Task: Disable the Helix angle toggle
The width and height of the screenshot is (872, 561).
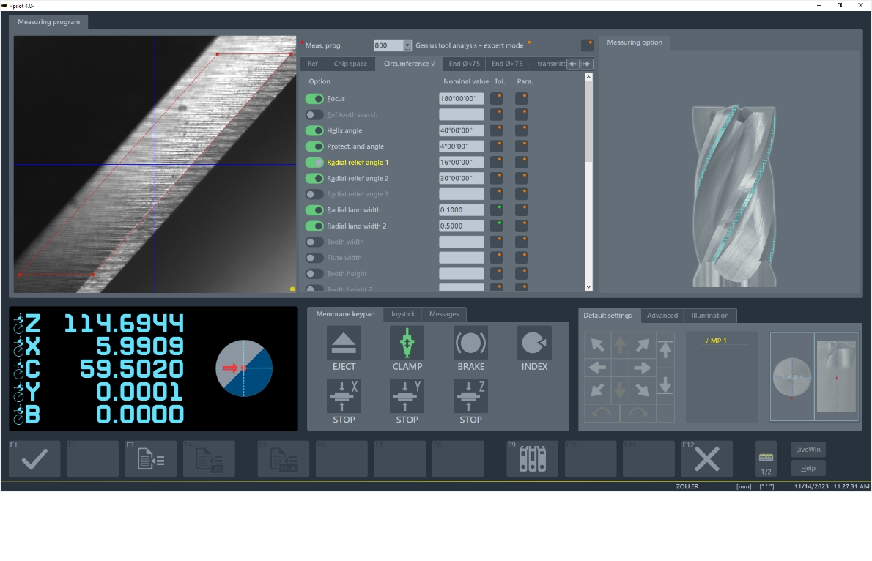Action: coord(314,130)
